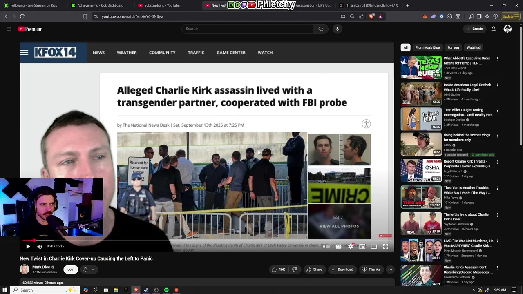This screenshot has width=523, height=294.
Task: Select the 'Watched' filter chip
Action: coord(473,47)
